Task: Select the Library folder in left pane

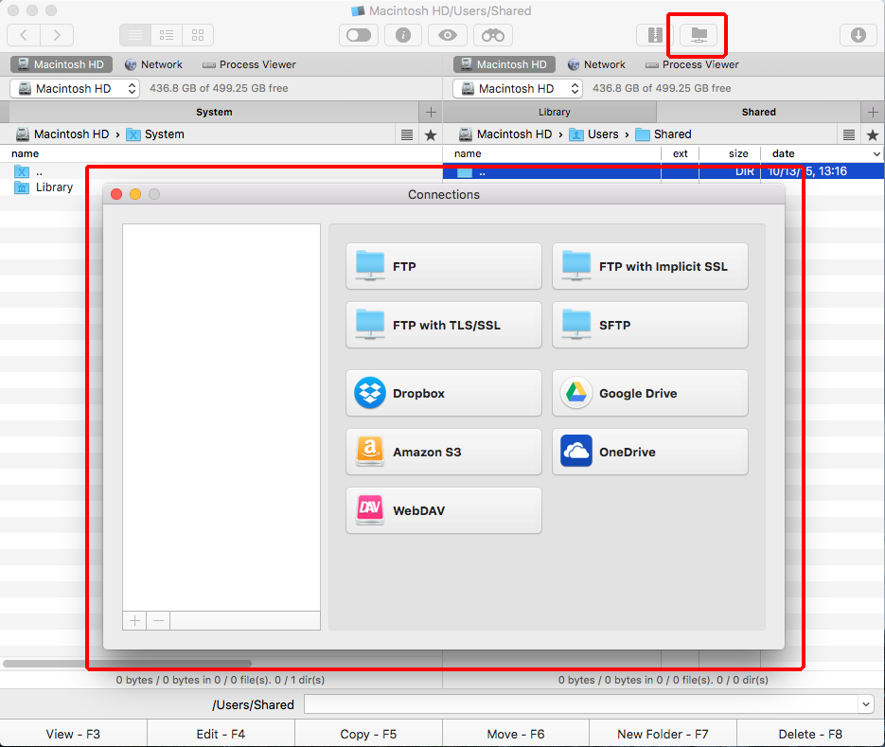Action: pyautogui.click(x=44, y=187)
